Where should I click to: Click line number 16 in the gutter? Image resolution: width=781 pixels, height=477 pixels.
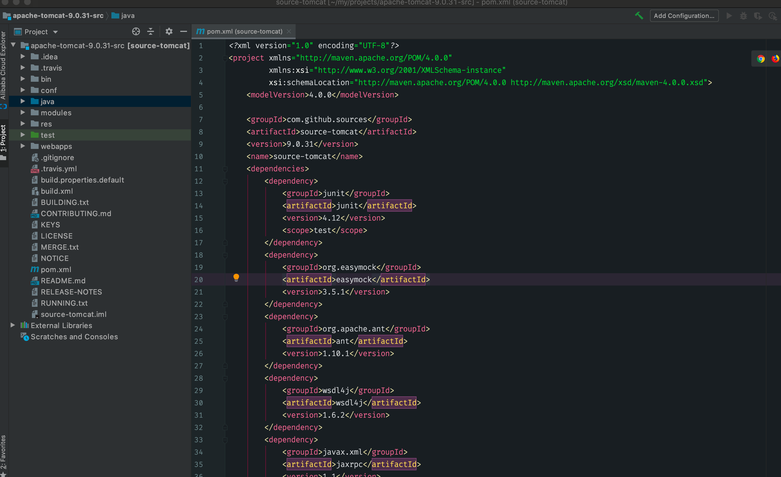tap(199, 230)
